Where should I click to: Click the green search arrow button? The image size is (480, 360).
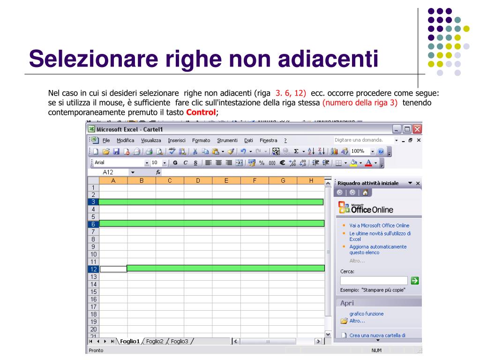coord(415,280)
